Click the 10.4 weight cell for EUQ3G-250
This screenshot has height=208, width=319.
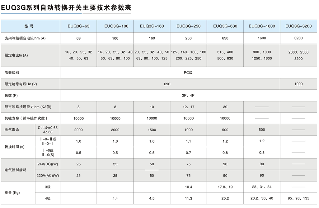click(188, 187)
